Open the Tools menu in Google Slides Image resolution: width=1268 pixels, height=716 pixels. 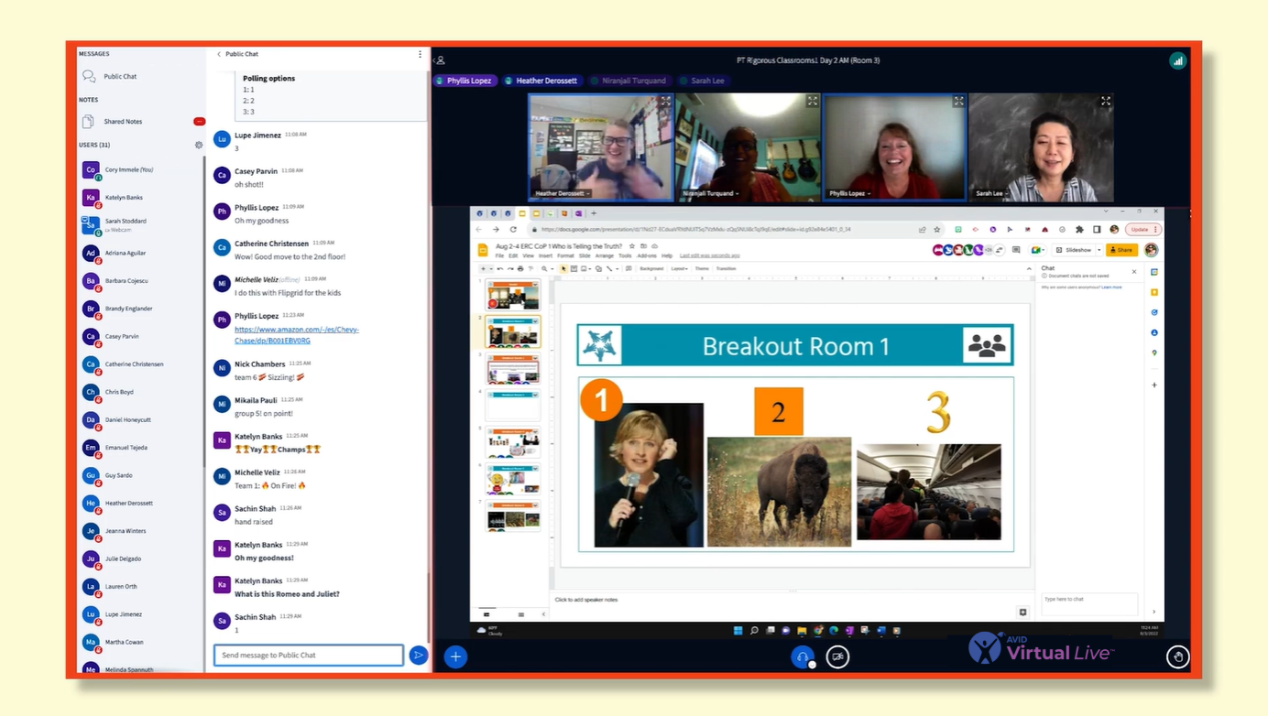point(626,255)
